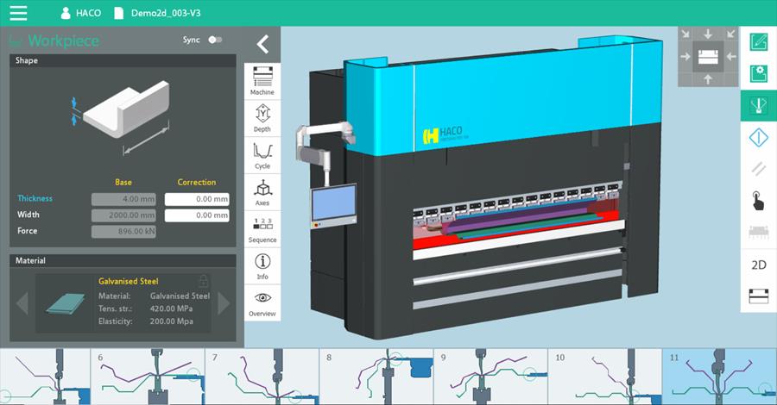
Task: Switch to 2D view
Action: click(759, 265)
